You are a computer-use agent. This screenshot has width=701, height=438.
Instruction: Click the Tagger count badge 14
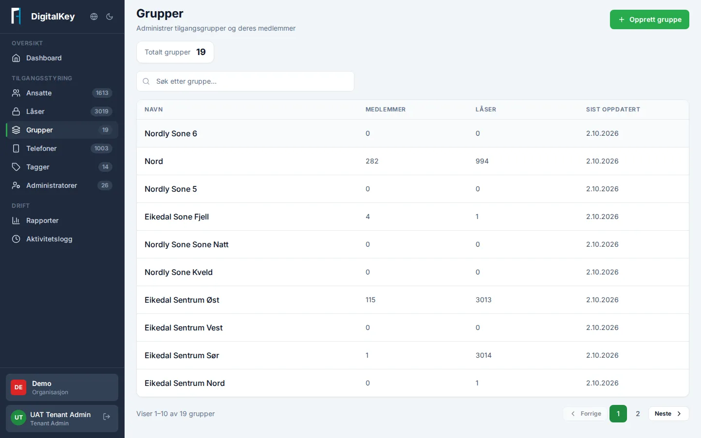(105, 167)
